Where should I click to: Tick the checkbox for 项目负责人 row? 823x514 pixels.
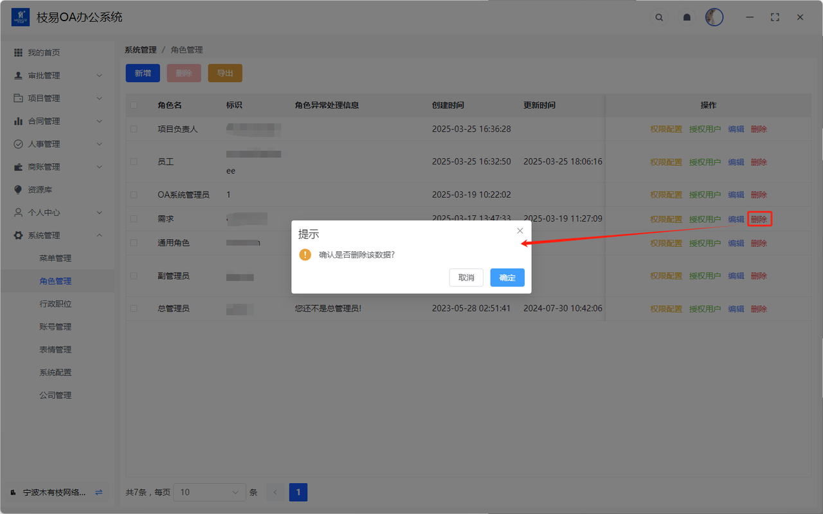click(x=134, y=129)
